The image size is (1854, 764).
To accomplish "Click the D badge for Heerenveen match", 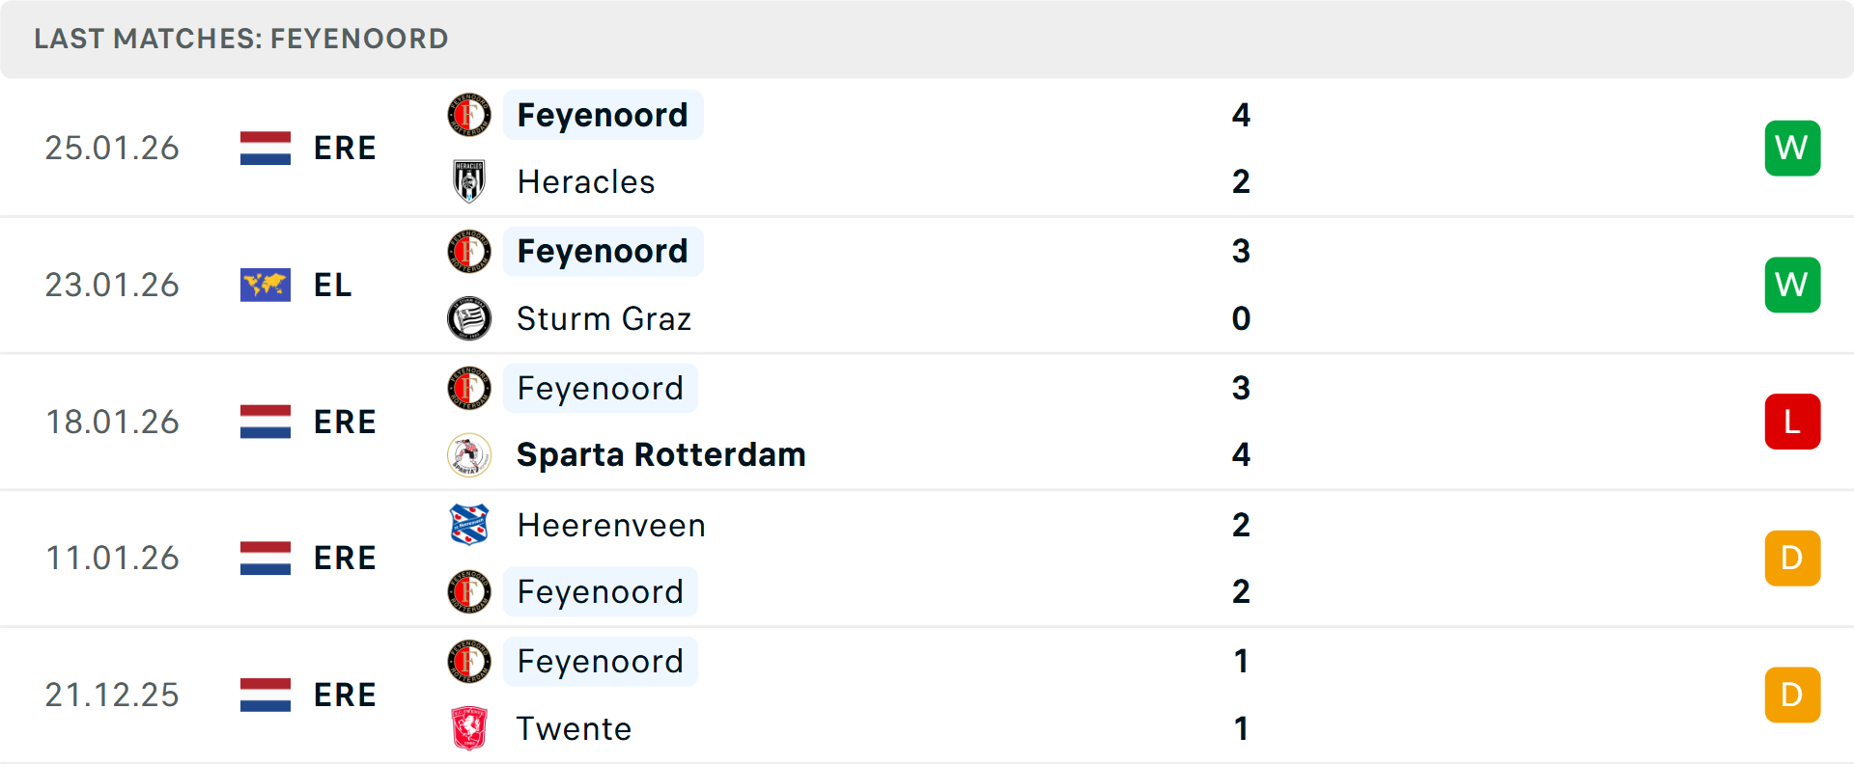I will 1792,558.
